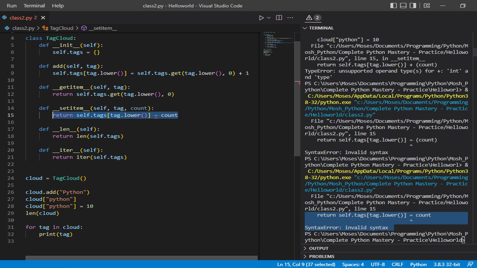This screenshot has width=477, height=268.
Task: Open the UTF-8 encoding selector
Action: coord(378,264)
